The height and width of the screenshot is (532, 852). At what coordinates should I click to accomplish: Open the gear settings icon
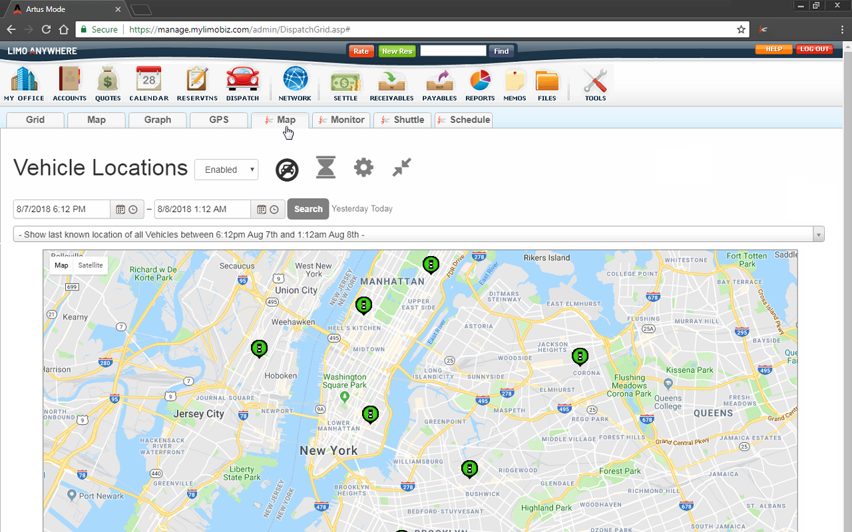[x=363, y=167]
